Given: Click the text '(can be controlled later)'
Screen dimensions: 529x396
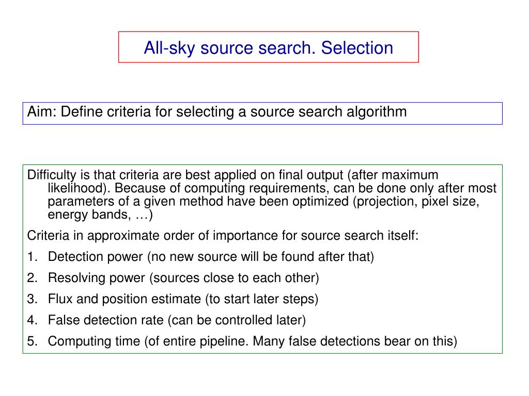Looking at the screenshot, I should (237, 320).
